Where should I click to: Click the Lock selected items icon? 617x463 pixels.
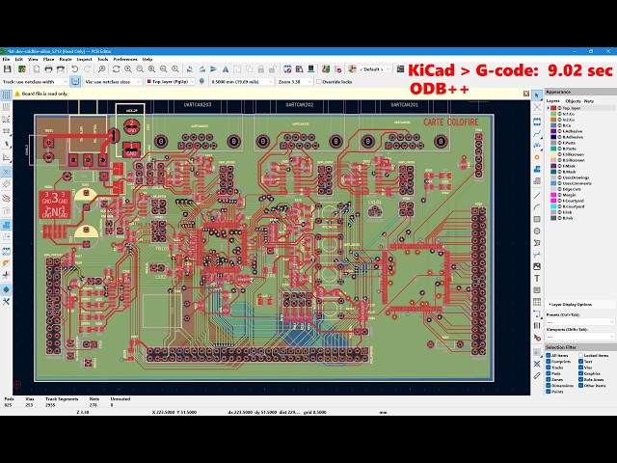pyautogui.click(x=261, y=69)
